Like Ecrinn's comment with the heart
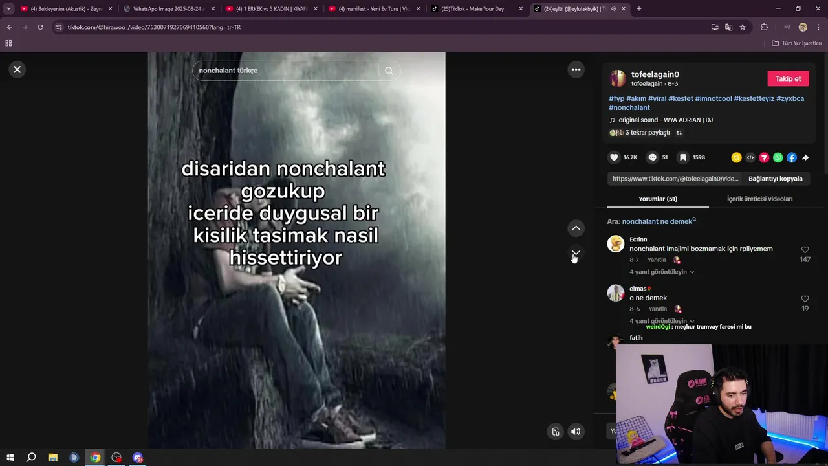 pyautogui.click(x=805, y=250)
